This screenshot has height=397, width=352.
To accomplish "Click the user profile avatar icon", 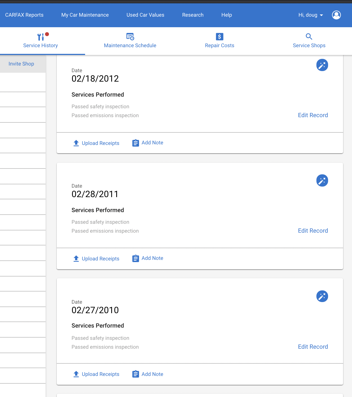I will tap(336, 15).
